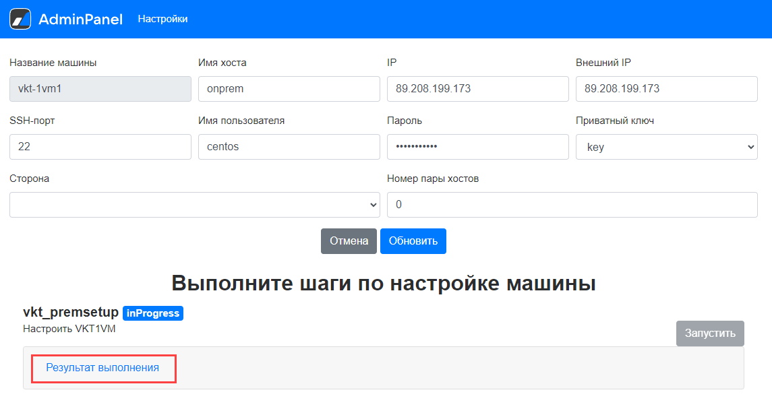Focus the SSH-порт field
This screenshot has height=413, width=772.
[x=100, y=147]
